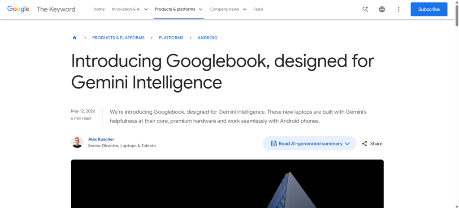Click 'Senior Director, Laptops & Tablets' text
The height and width of the screenshot is (208, 459).
pyautogui.click(x=122, y=146)
